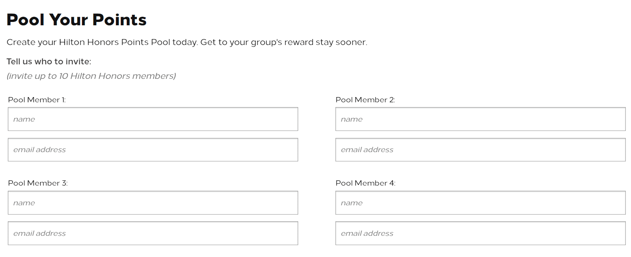
Task: Select the "Pool Member 3:" label text
Action: tap(38, 183)
